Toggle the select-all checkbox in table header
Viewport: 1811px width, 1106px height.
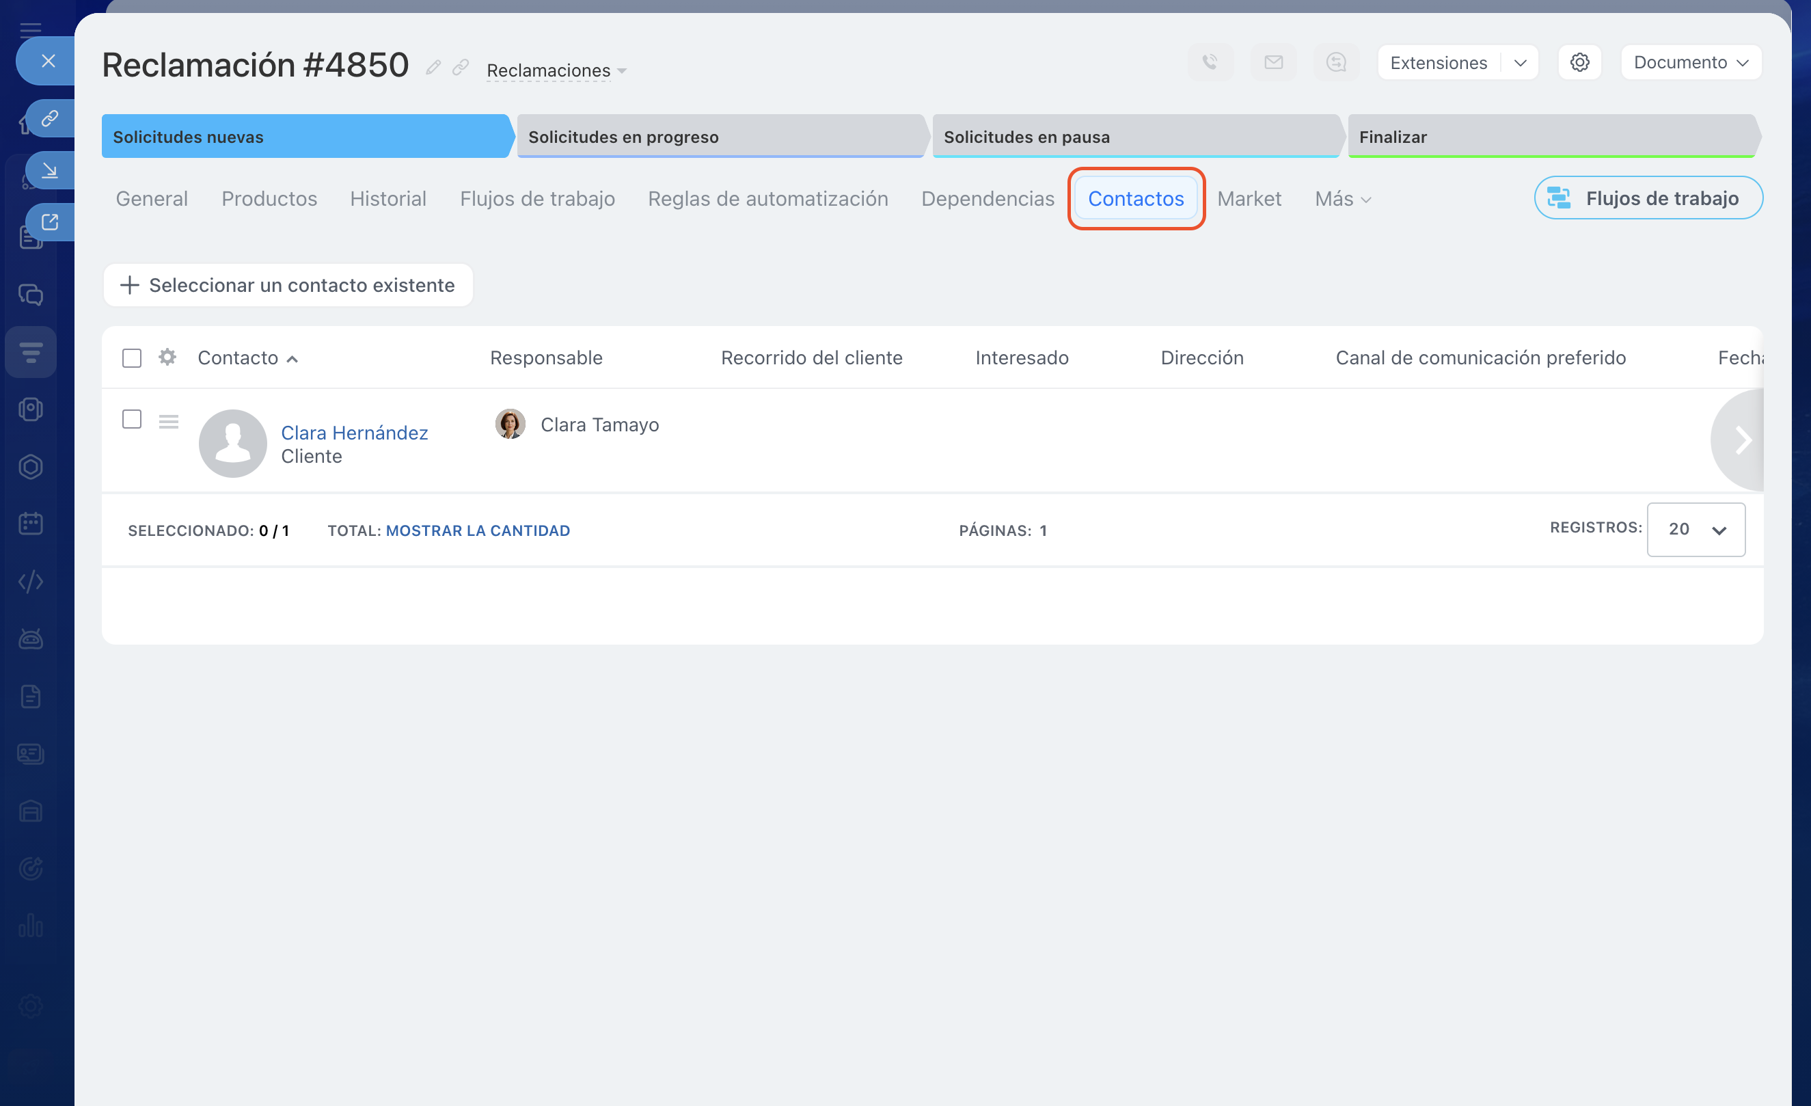click(x=132, y=358)
